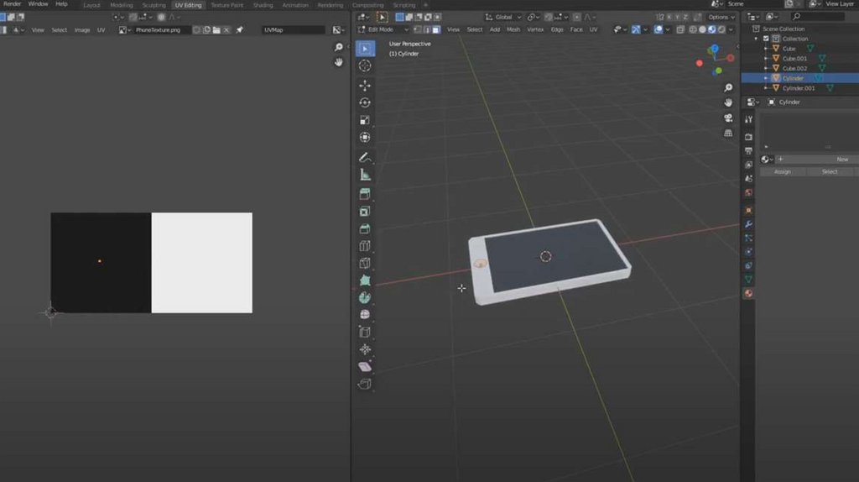Click the white half of the texture image
Viewport: 859px width, 482px height.
201,262
